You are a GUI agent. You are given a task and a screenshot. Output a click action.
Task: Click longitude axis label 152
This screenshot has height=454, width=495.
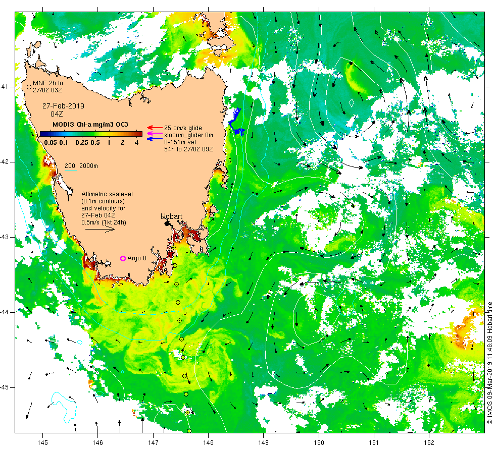(x=429, y=443)
